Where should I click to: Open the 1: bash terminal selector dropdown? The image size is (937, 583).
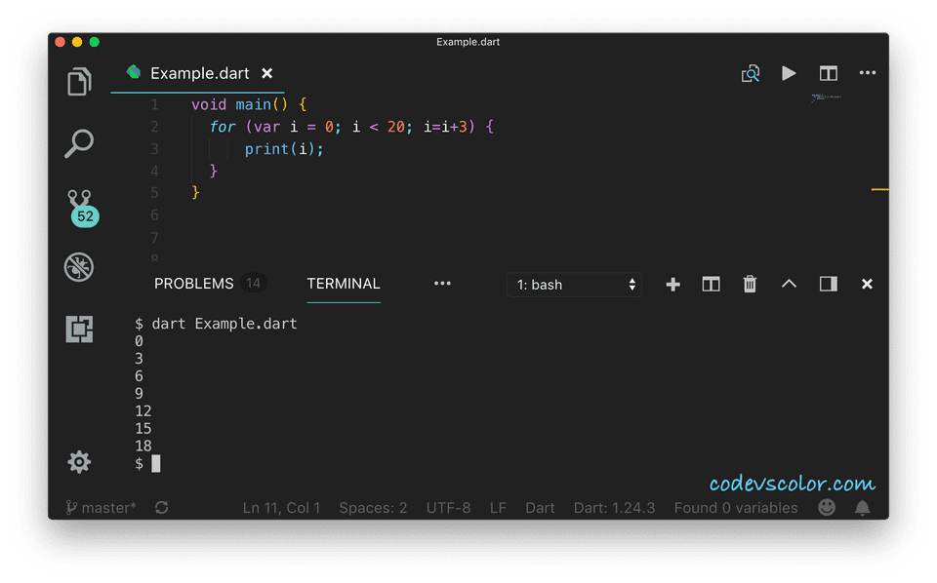(574, 284)
